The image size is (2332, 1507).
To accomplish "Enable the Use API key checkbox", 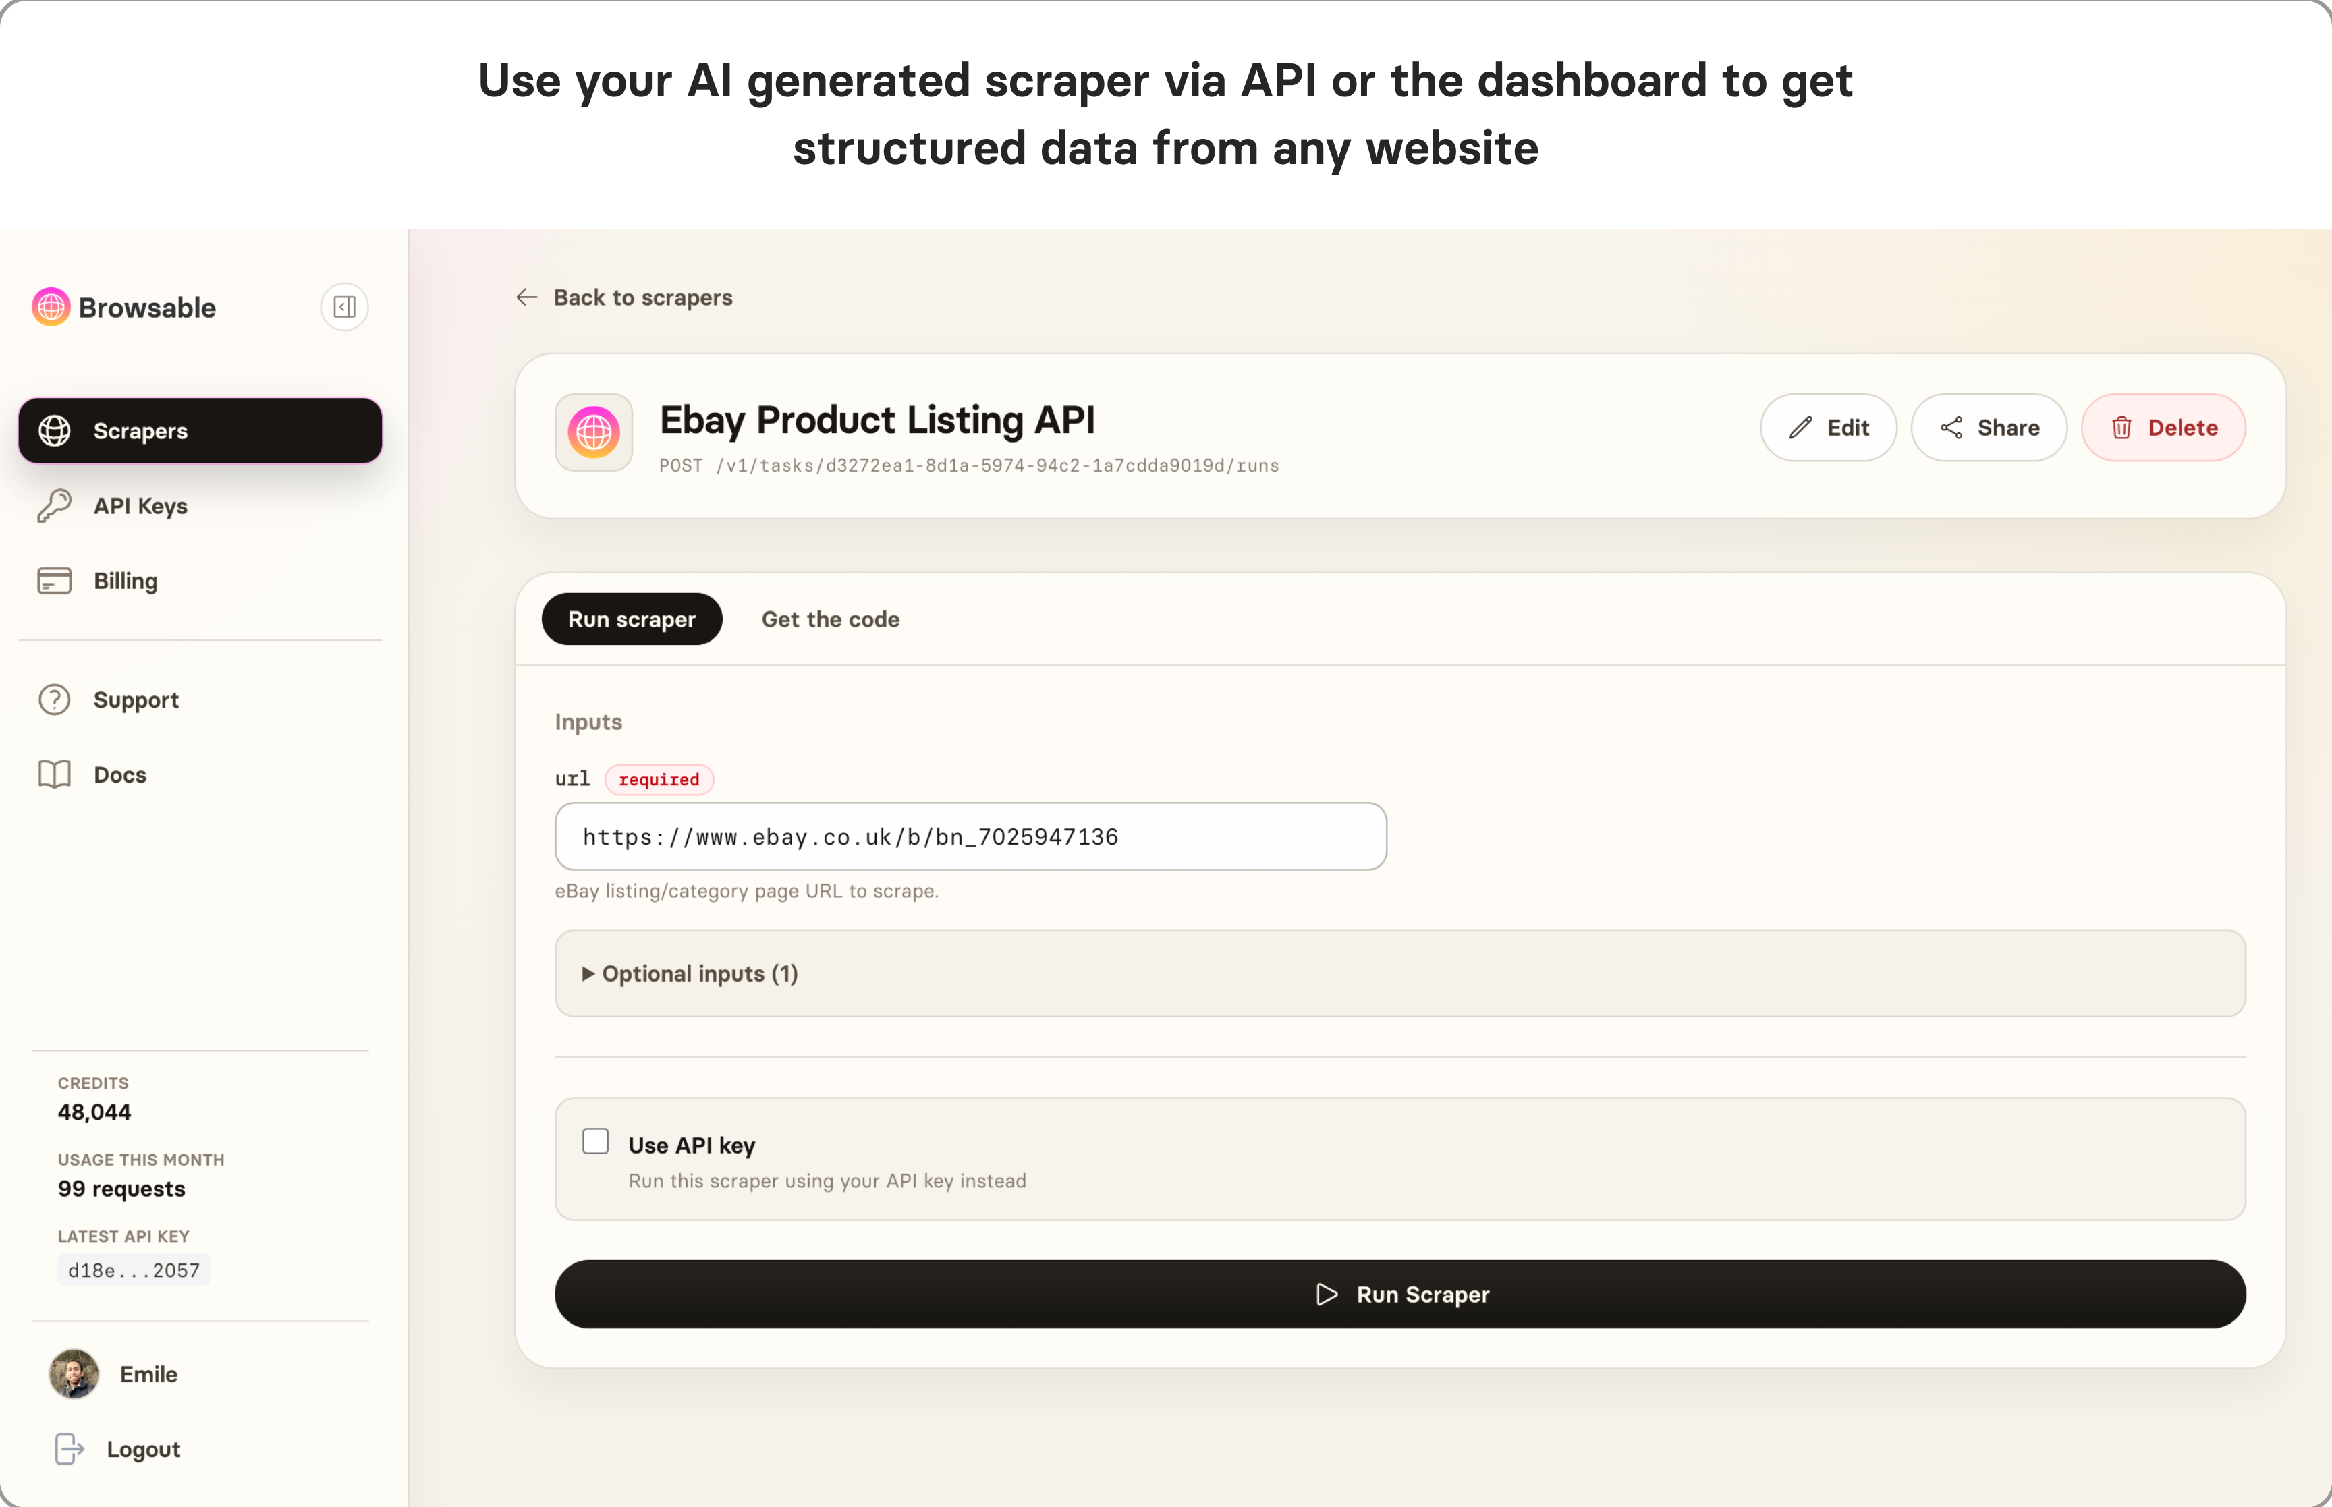I will 596,1142.
